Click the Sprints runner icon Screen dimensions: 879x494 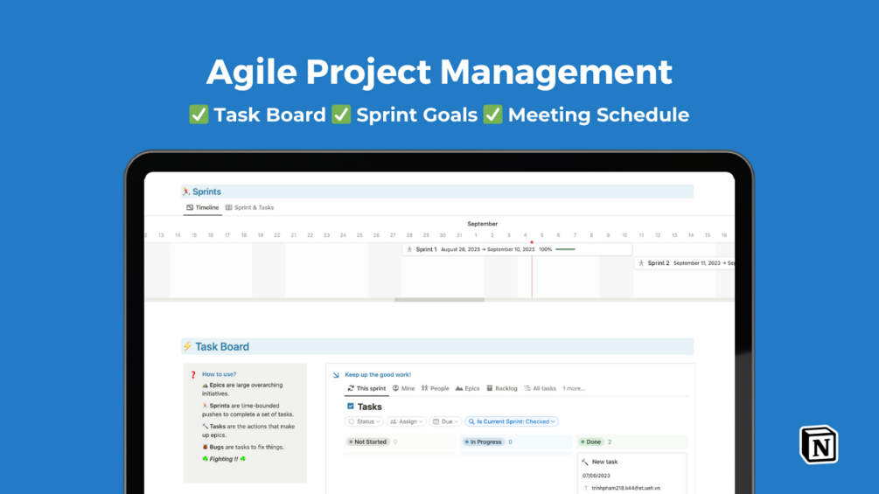(186, 191)
